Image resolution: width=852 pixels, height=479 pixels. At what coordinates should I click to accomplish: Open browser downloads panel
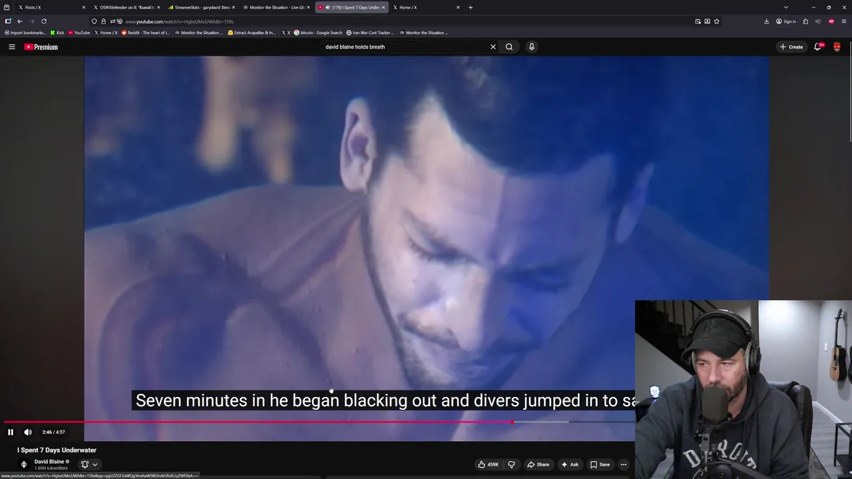pyautogui.click(x=767, y=21)
